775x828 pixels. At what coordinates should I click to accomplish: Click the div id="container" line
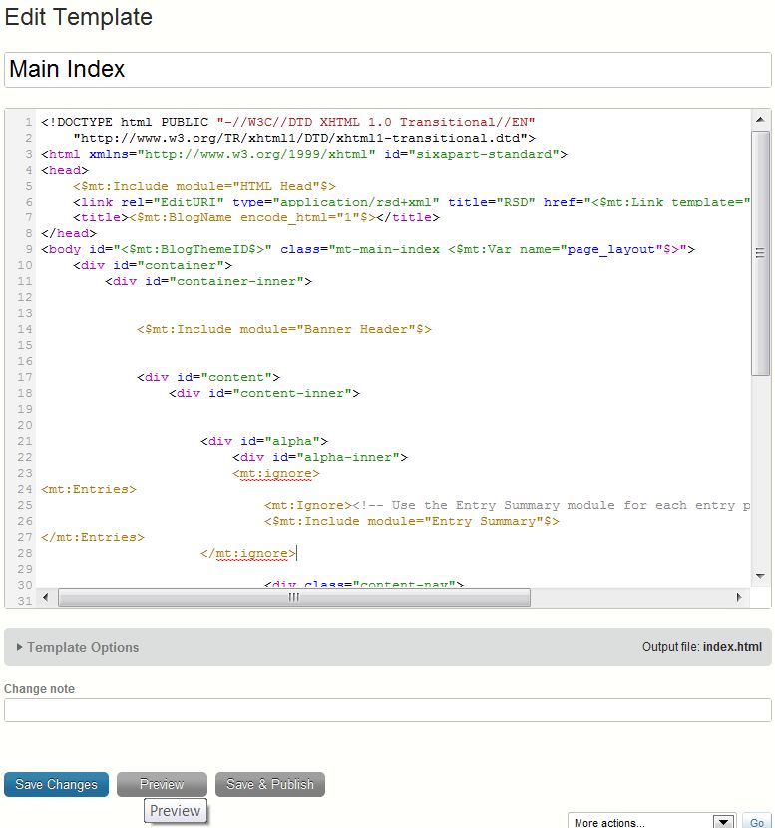click(x=153, y=265)
